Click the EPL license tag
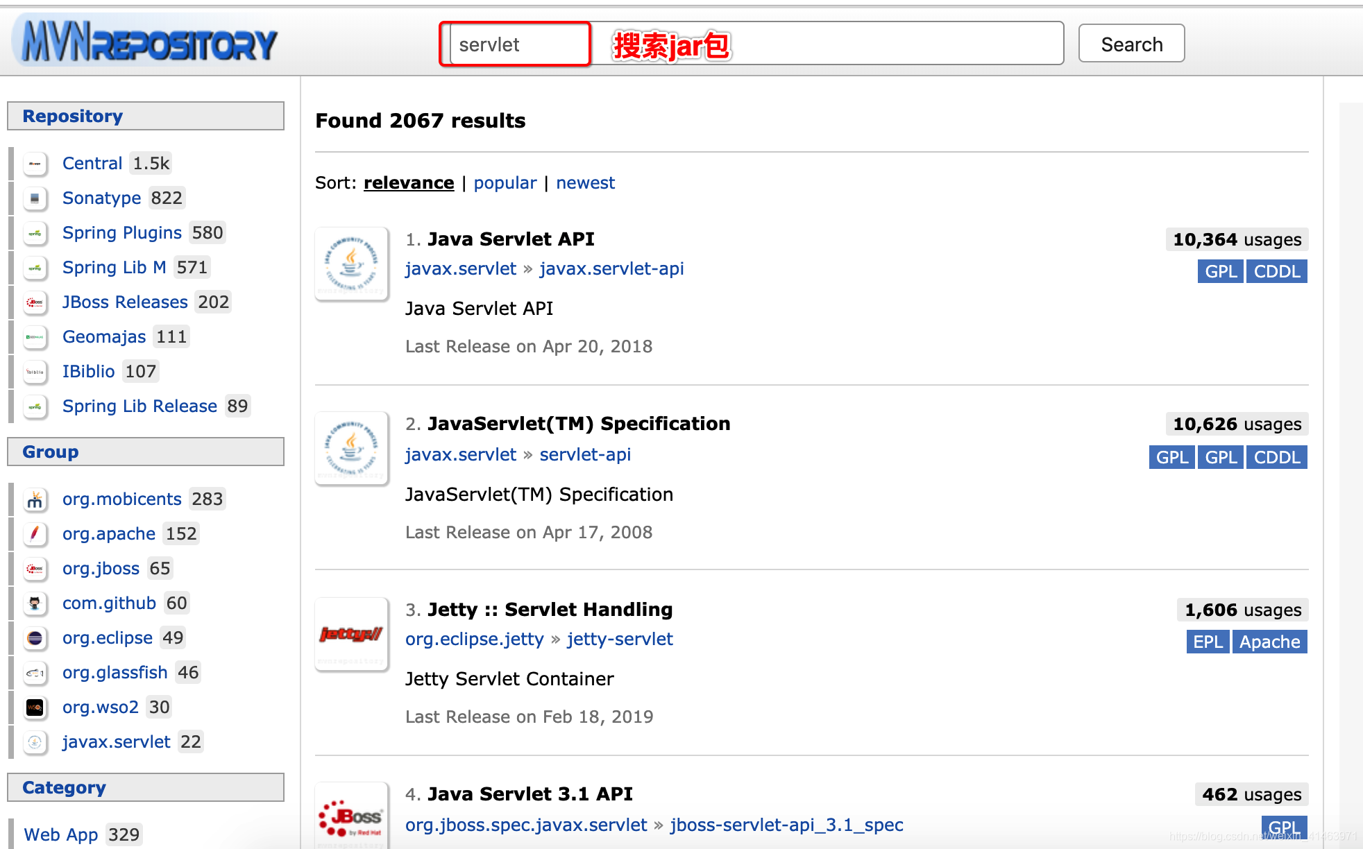 click(1208, 642)
